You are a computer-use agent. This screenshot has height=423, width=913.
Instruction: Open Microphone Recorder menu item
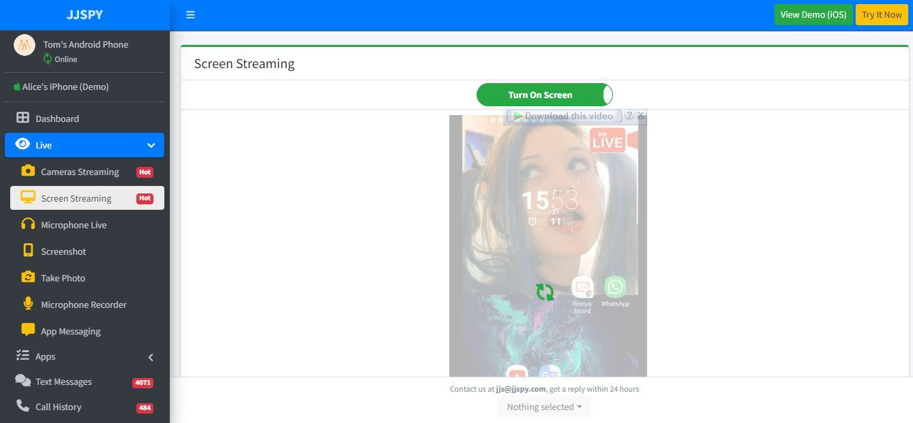87,304
